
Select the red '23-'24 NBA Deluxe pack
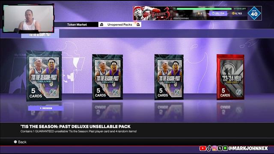pos(230,77)
